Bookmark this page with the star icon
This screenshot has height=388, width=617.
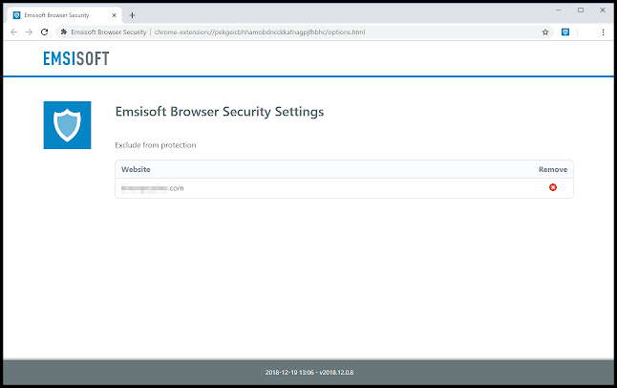coord(545,32)
